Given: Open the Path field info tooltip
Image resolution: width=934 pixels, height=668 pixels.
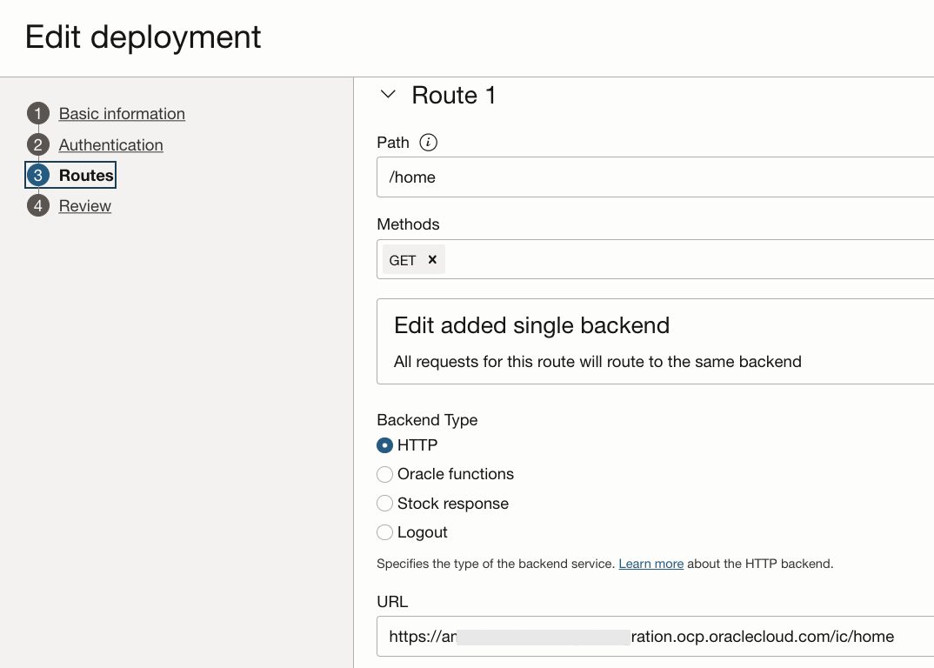Looking at the screenshot, I should tap(430, 143).
